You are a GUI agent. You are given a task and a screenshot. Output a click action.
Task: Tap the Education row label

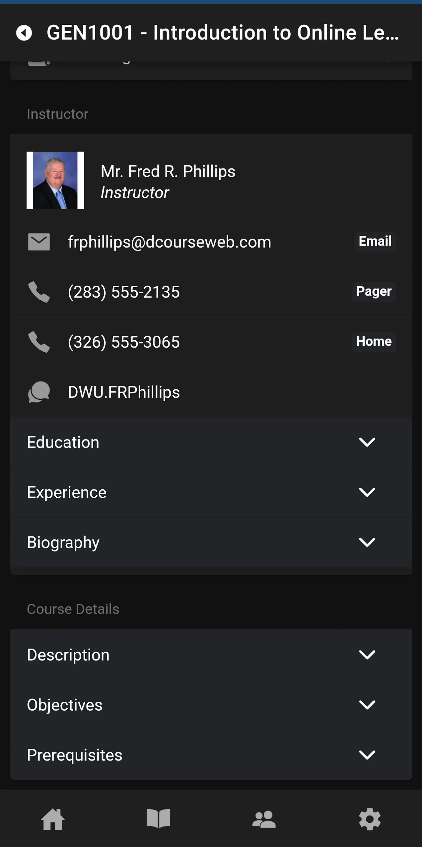(63, 442)
